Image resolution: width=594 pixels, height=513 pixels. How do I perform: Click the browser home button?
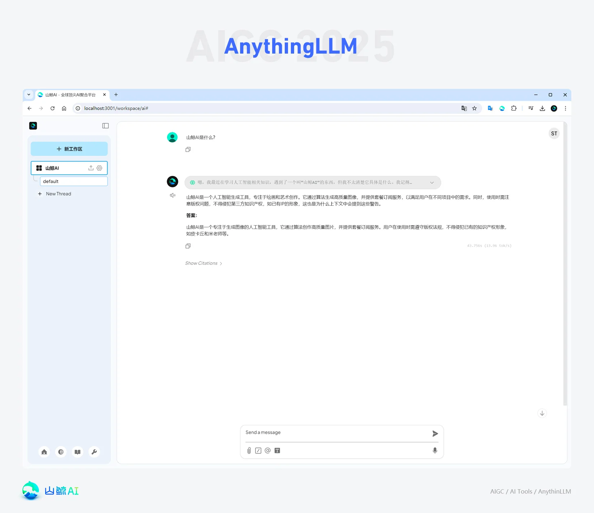(64, 108)
